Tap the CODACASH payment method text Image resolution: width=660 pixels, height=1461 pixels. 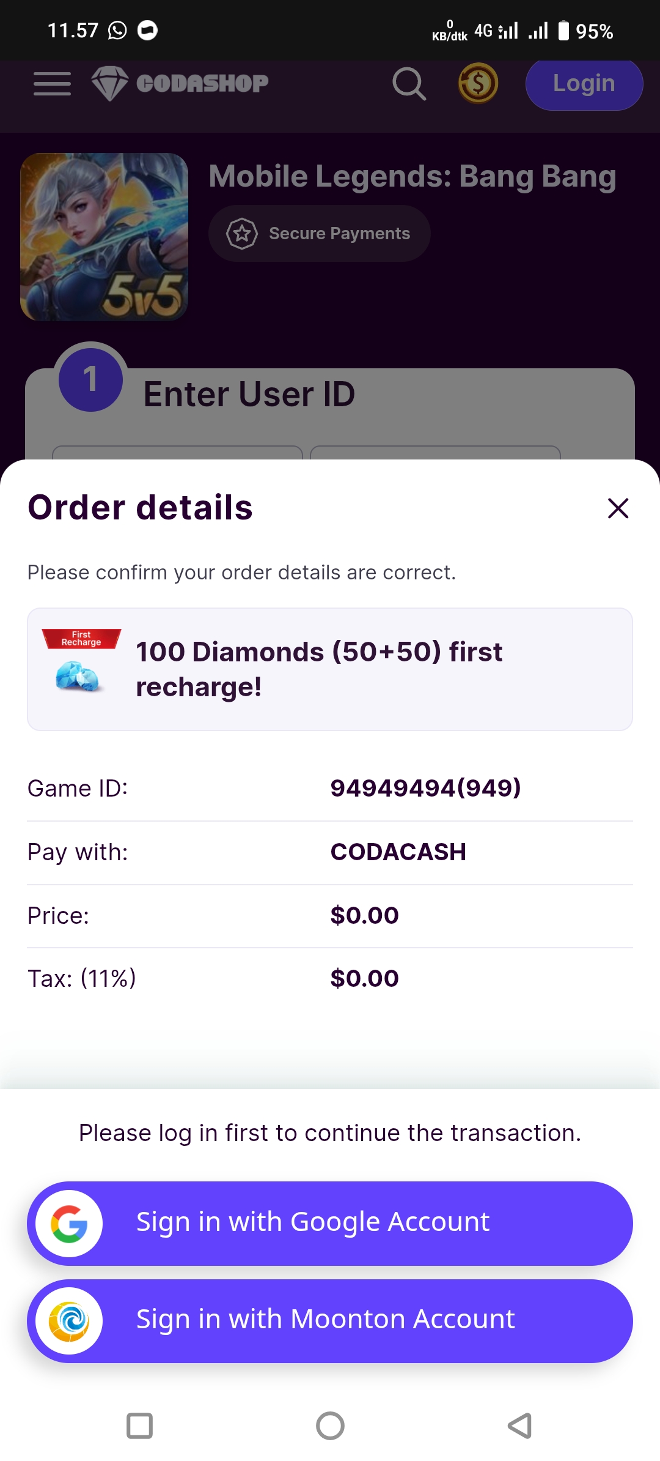398,852
